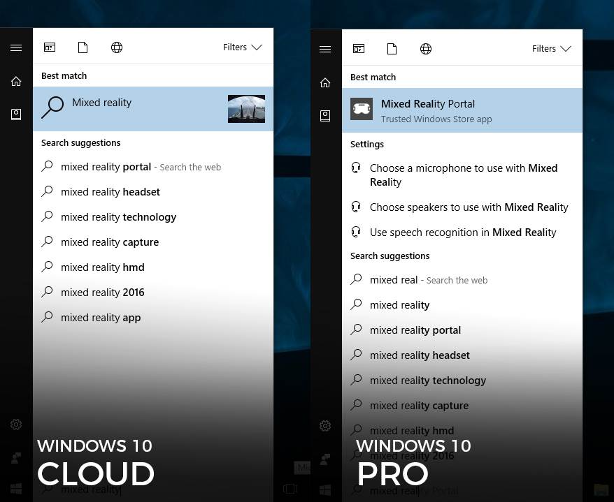614x502 pixels.
Task: Open 'Choose speakers to use with Mixed Reality'
Action: pyautogui.click(x=469, y=207)
